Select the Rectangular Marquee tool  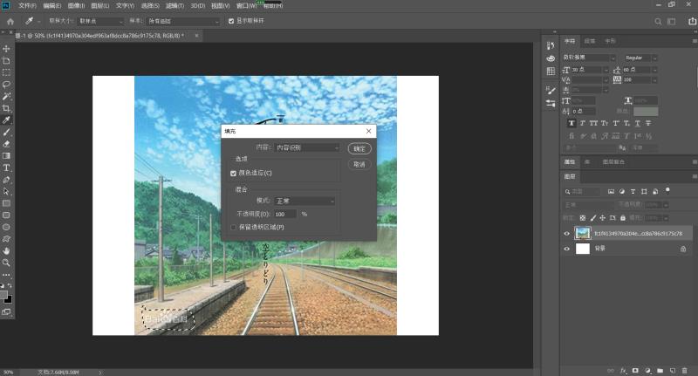6,72
